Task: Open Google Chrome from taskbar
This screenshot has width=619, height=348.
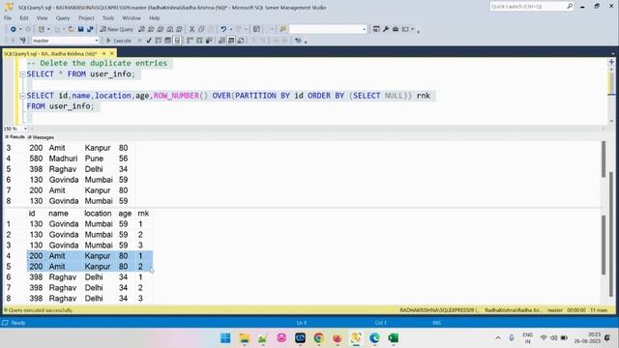Action: 318,338
